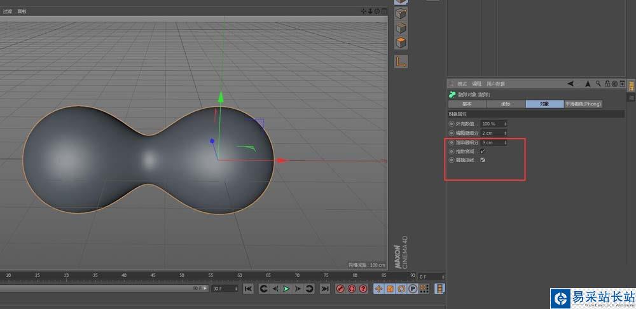The image size is (636, 309).
Task: Toggle rotation keyframe recording icon
Action: [401, 289]
